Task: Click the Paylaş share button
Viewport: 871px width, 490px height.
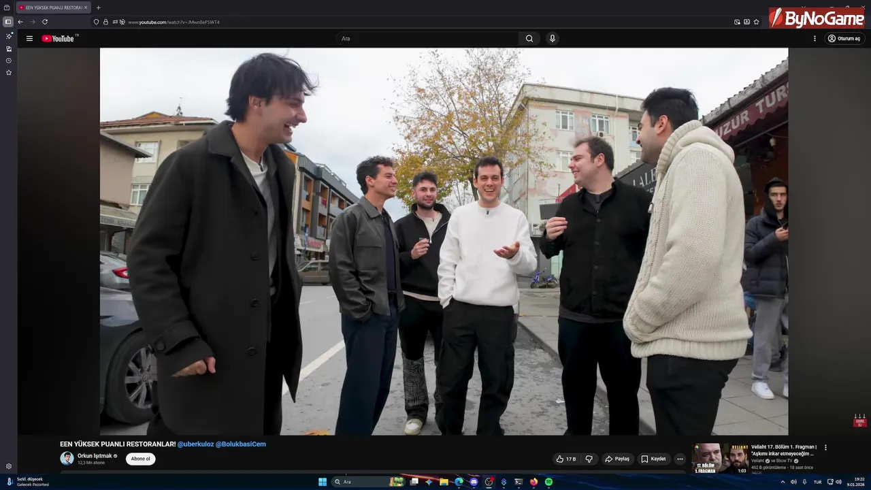Action: [x=617, y=459]
